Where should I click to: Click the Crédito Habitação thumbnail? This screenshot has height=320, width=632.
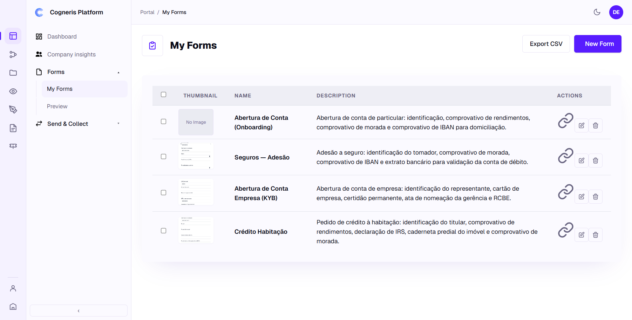point(196,230)
